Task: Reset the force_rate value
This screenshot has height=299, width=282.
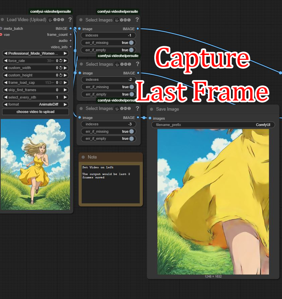Action: (61, 61)
